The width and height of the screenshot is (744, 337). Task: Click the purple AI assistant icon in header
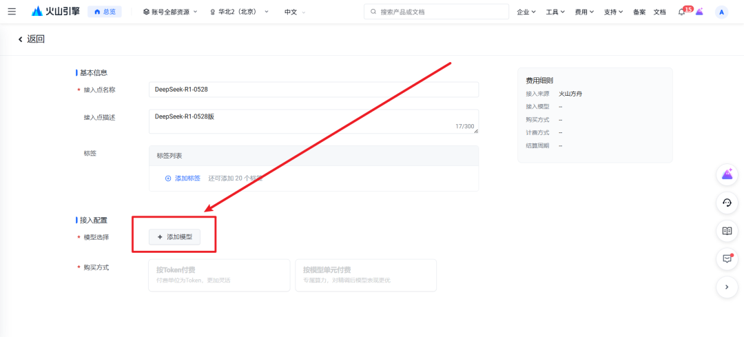(x=699, y=12)
